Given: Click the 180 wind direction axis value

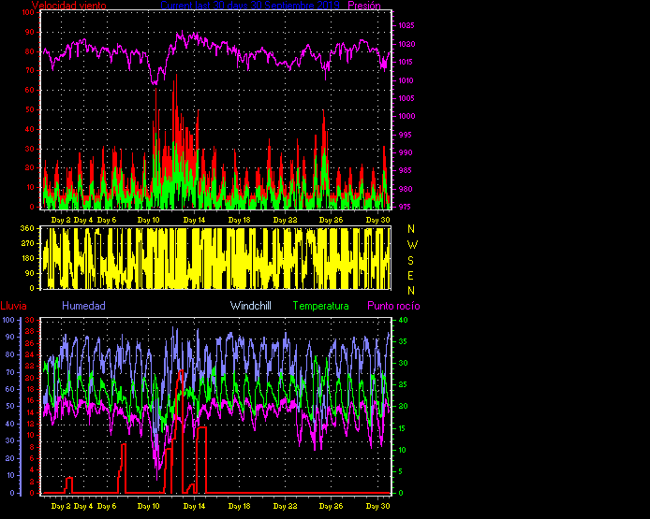Looking at the screenshot, I should pyautogui.click(x=27, y=258).
